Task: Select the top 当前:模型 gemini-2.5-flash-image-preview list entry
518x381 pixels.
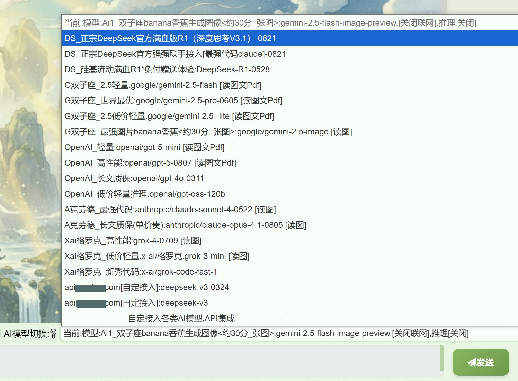Action: tap(290, 22)
